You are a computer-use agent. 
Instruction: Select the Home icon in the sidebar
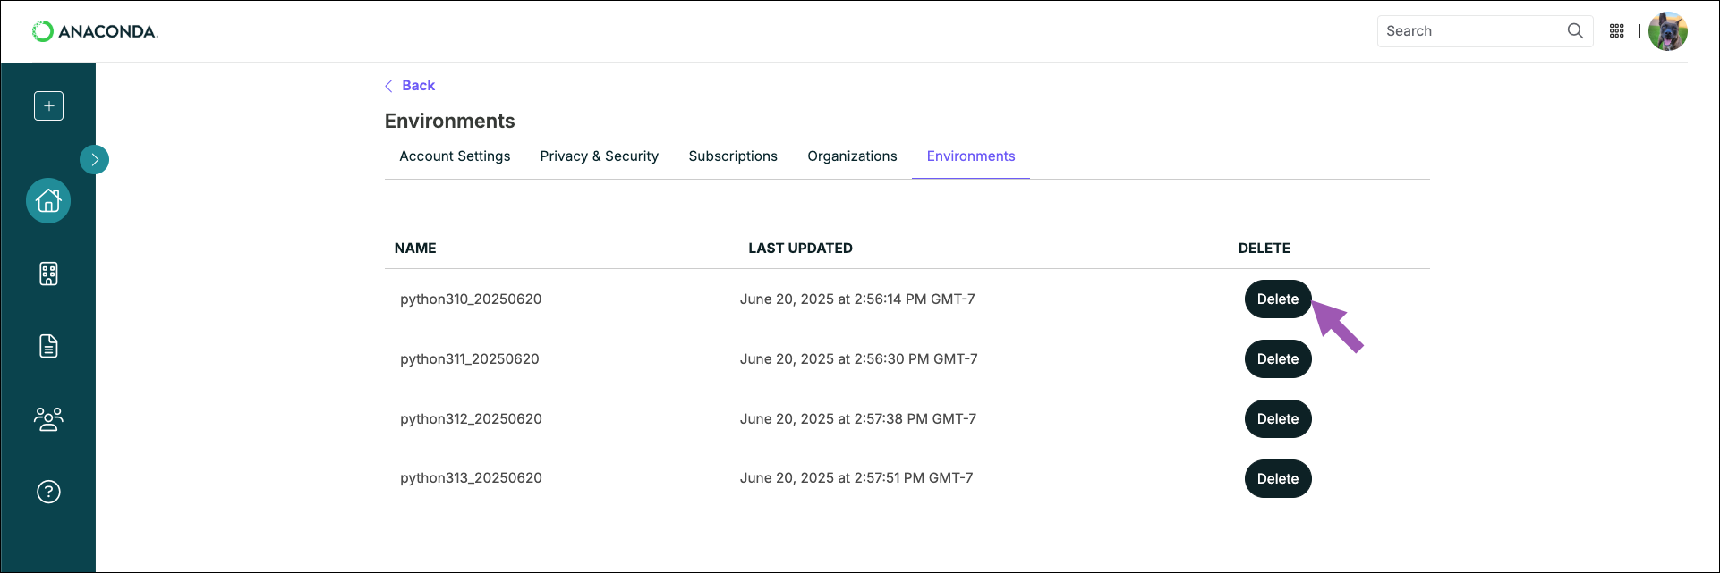pyautogui.click(x=47, y=200)
